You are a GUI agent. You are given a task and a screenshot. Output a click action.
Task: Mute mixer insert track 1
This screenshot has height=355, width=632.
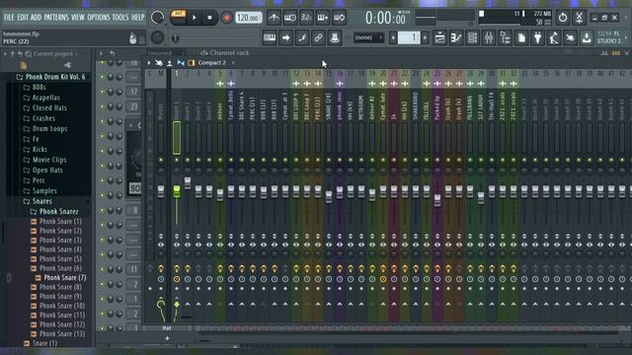tap(177, 160)
